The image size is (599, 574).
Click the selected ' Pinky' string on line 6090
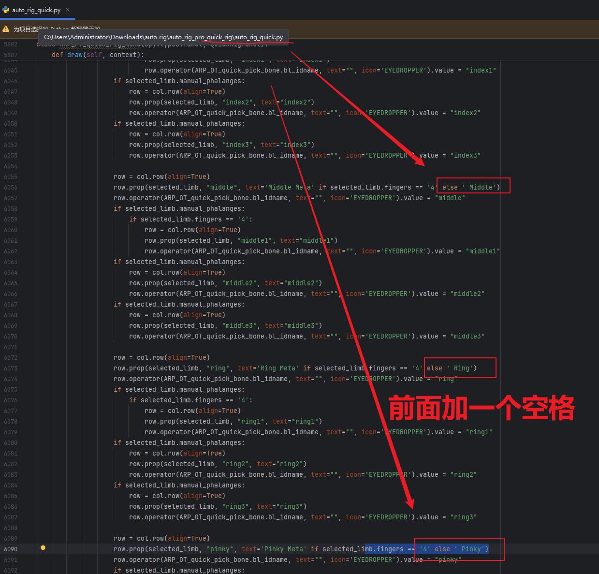[x=469, y=549]
